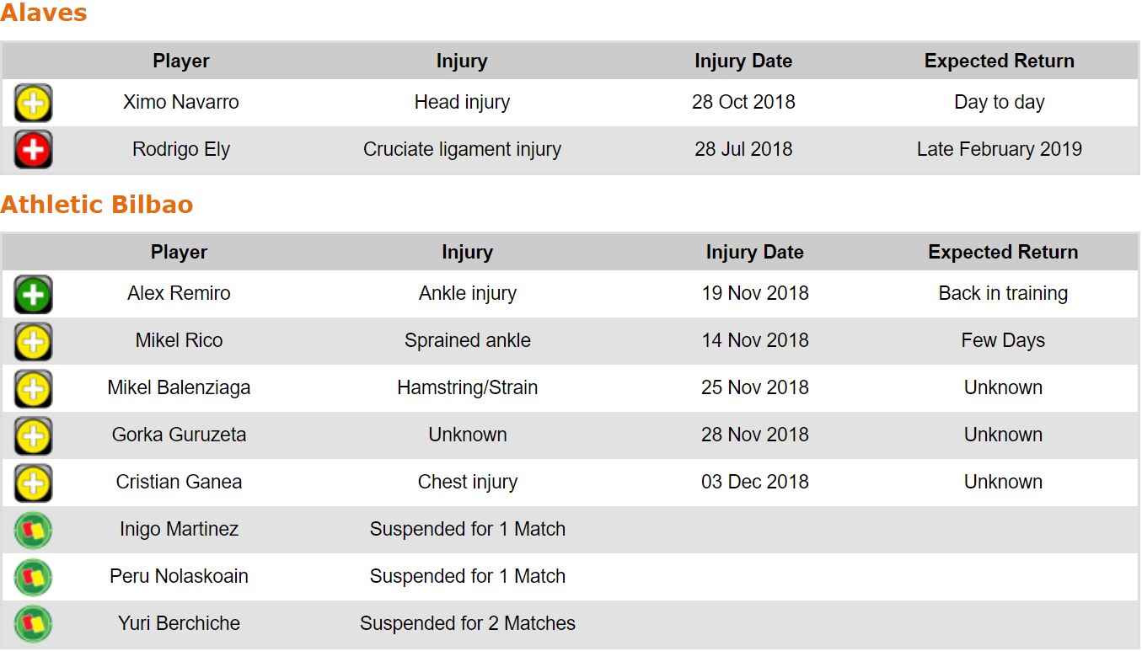Click Alaves table Expected Return header
Viewport: 1142px width, 651px height.
coord(999,61)
